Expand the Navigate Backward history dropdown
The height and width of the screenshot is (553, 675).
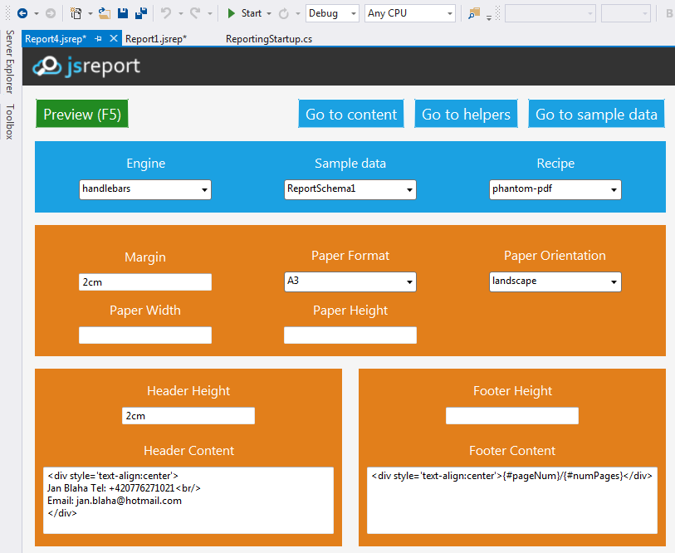pyautogui.click(x=37, y=14)
